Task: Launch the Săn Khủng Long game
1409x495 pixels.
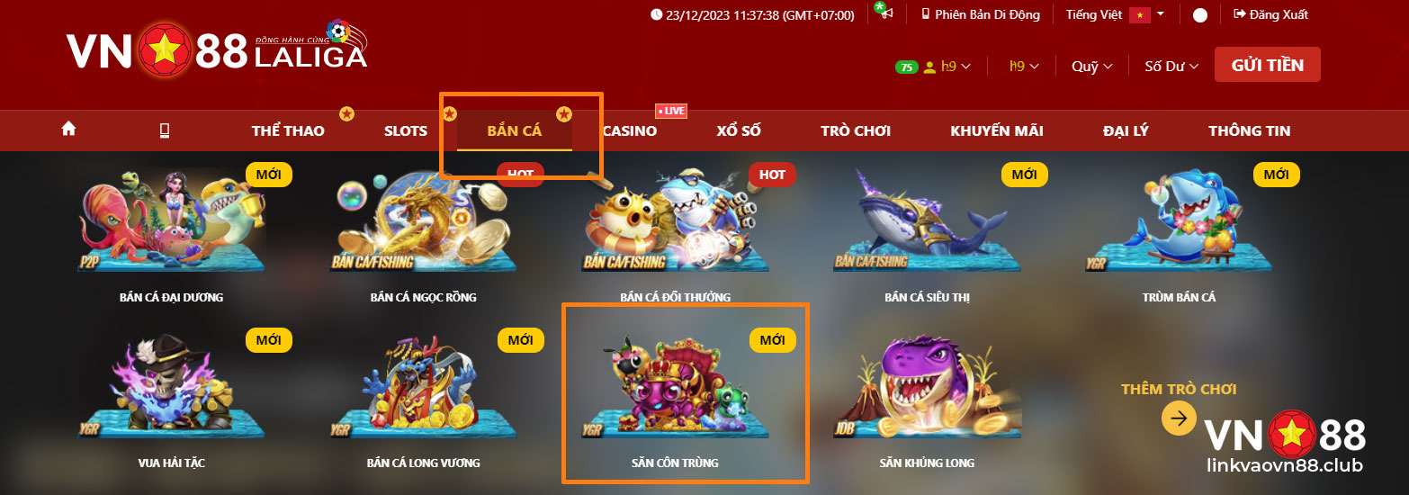Action: click(927, 400)
